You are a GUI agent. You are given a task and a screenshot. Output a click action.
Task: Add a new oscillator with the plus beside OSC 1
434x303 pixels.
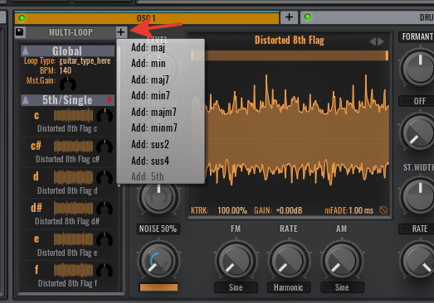click(289, 17)
